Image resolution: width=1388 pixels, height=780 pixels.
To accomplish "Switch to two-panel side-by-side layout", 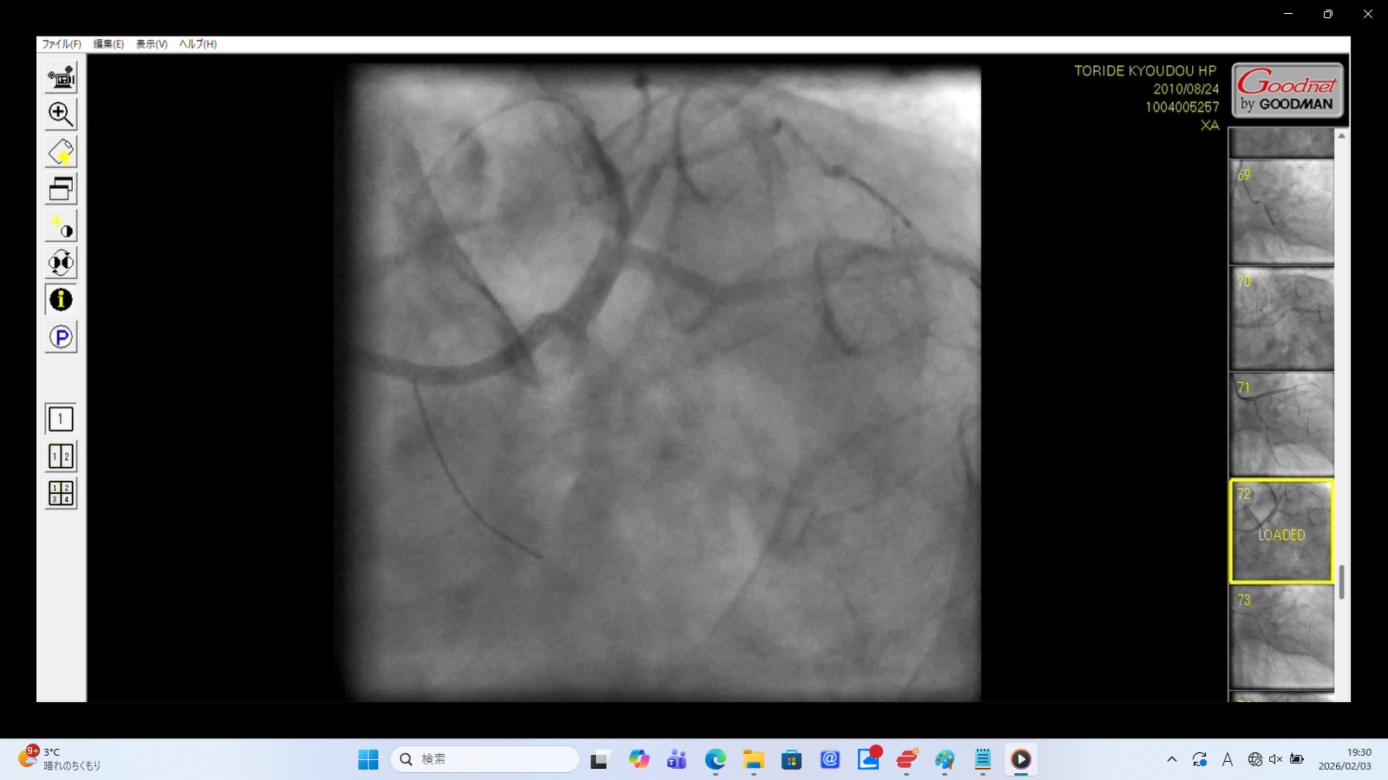I will 61,457.
